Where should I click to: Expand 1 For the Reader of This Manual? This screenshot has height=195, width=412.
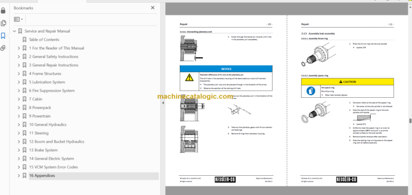19,48
